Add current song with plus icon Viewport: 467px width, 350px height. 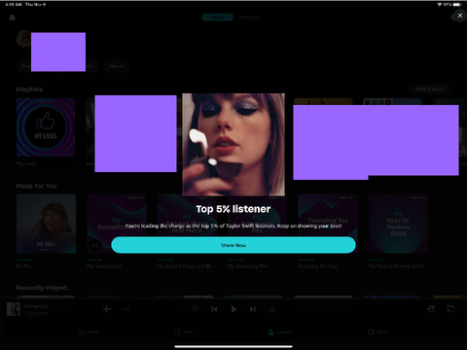click(x=107, y=309)
